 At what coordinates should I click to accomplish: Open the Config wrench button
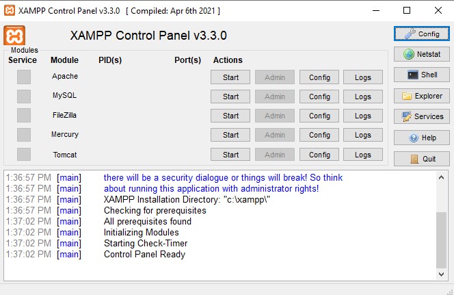(x=420, y=34)
